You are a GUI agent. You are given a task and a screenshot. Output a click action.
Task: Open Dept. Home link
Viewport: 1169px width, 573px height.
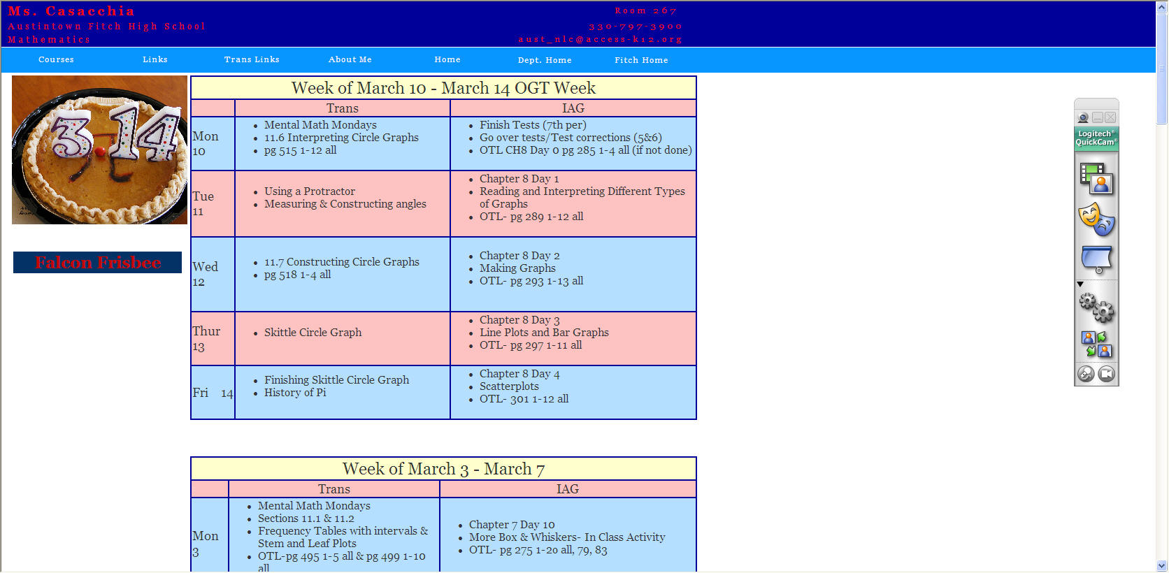tap(545, 60)
